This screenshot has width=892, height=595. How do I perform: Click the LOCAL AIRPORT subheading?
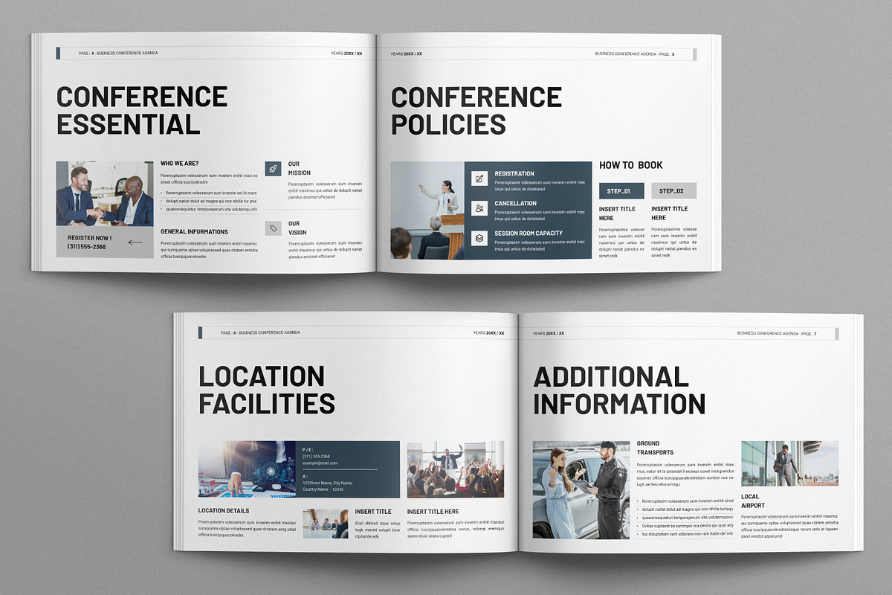click(x=753, y=501)
